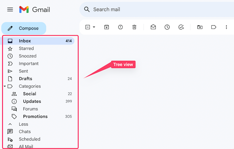
Task: Open the select dropdown arrow
Action: point(94,27)
